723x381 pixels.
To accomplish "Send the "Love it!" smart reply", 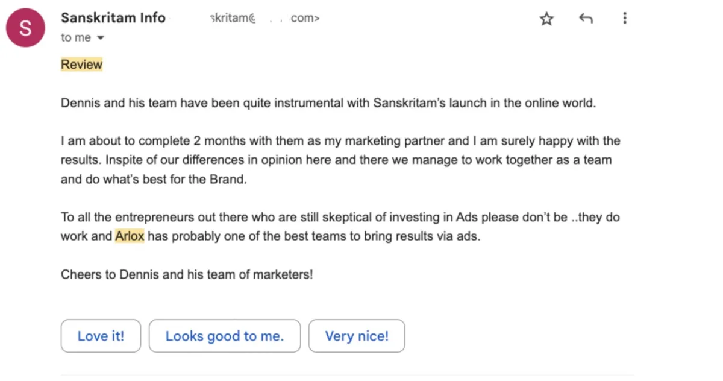I will click(101, 336).
